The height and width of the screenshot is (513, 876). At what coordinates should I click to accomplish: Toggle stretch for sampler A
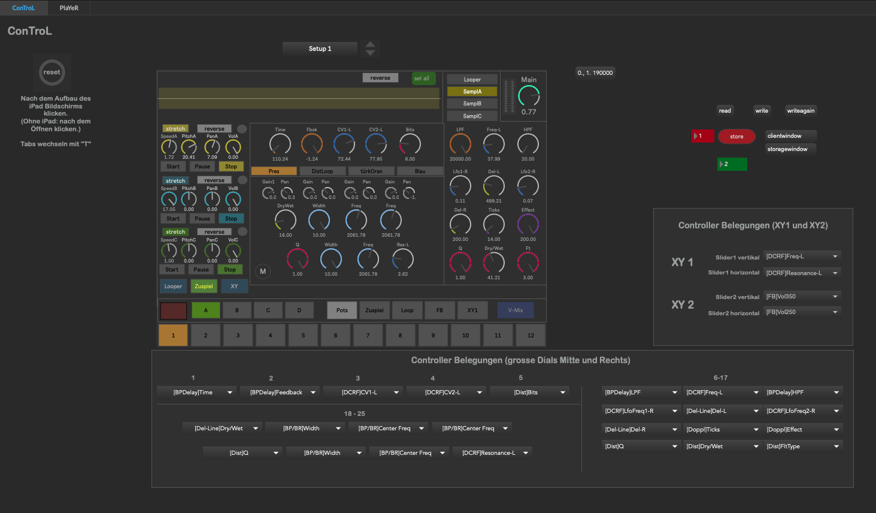pyautogui.click(x=175, y=129)
